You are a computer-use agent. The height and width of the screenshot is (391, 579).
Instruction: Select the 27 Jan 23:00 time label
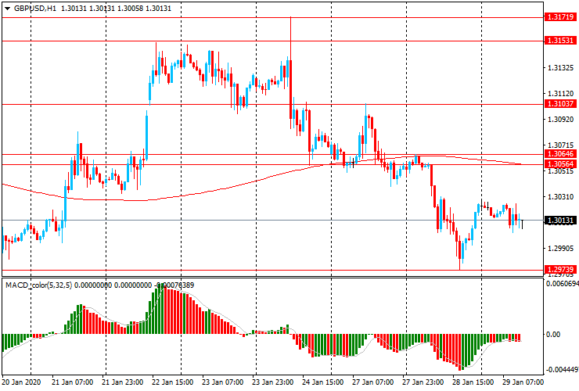[423, 382]
